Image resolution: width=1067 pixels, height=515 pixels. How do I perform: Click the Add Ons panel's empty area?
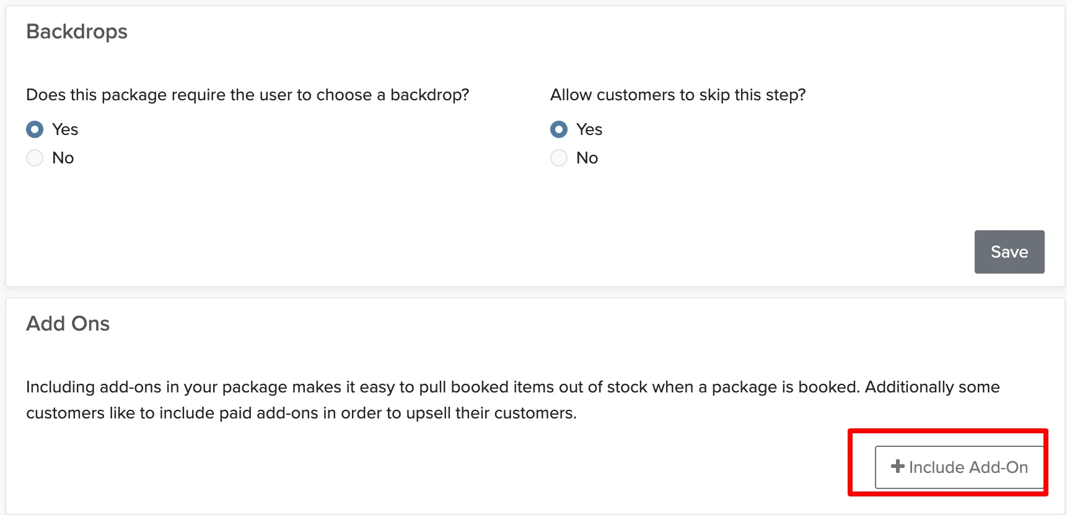[x=434, y=467]
